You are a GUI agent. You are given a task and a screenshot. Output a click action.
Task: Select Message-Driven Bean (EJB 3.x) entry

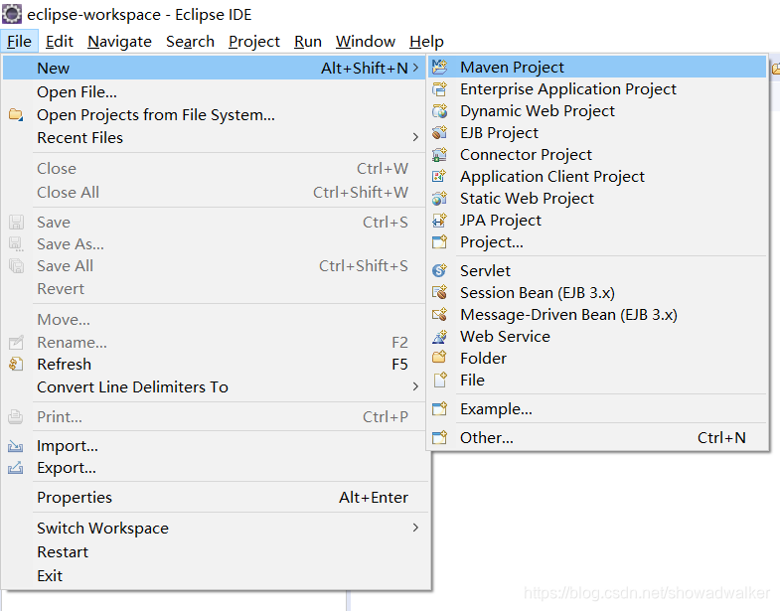(597, 315)
